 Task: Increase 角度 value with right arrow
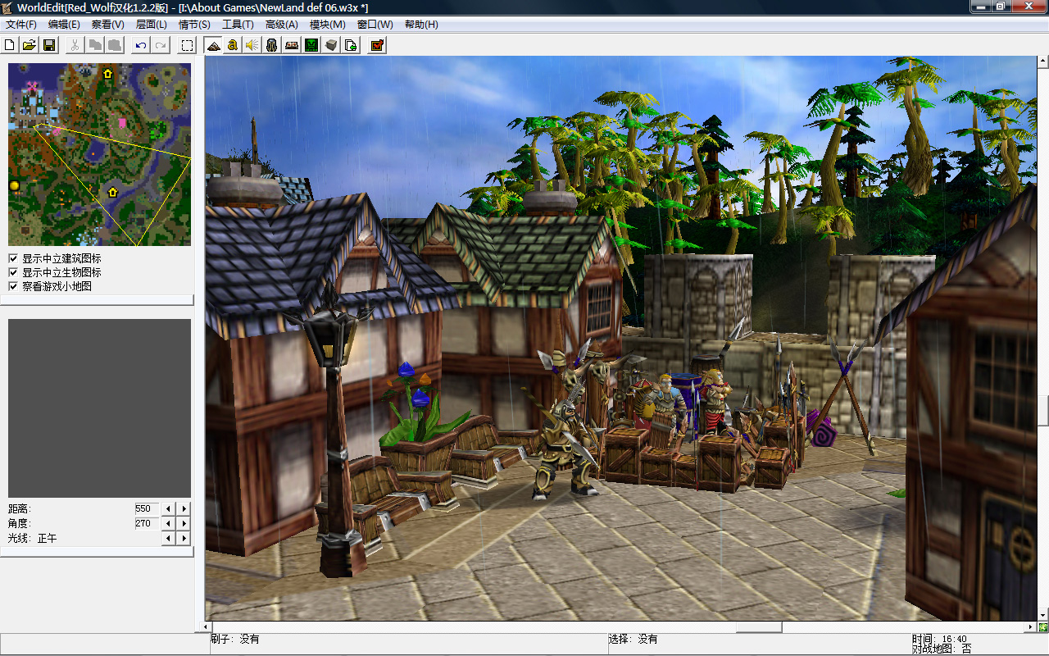tap(184, 524)
